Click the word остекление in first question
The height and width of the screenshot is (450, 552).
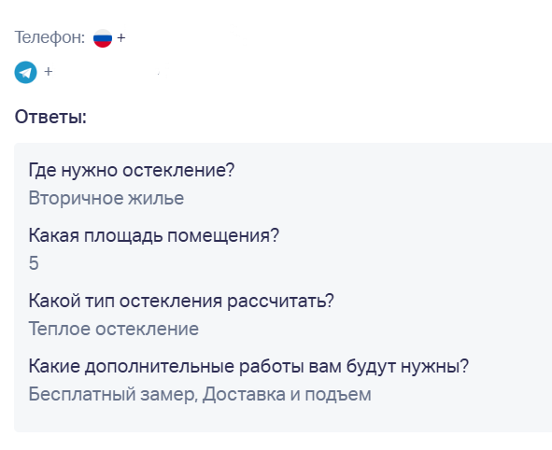click(178, 170)
